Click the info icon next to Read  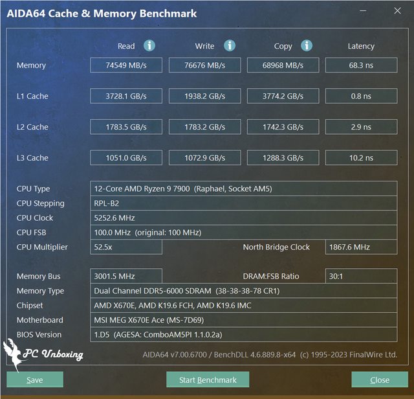pyautogui.click(x=149, y=45)
